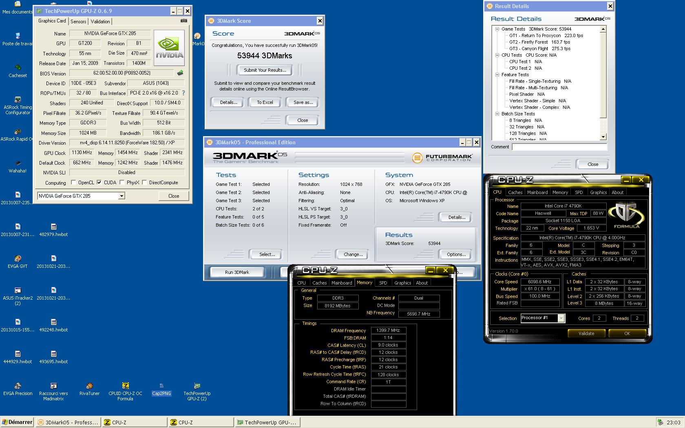The width and height of the screenshot is (685, 428).
Task: Click the Details... button under System
Action: point(457,217)
